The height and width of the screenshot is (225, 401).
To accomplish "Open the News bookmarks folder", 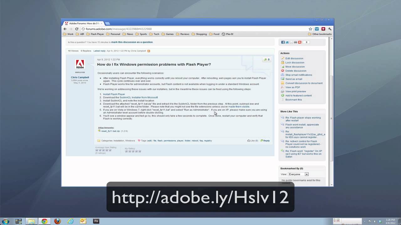I will tap(128, 34).
